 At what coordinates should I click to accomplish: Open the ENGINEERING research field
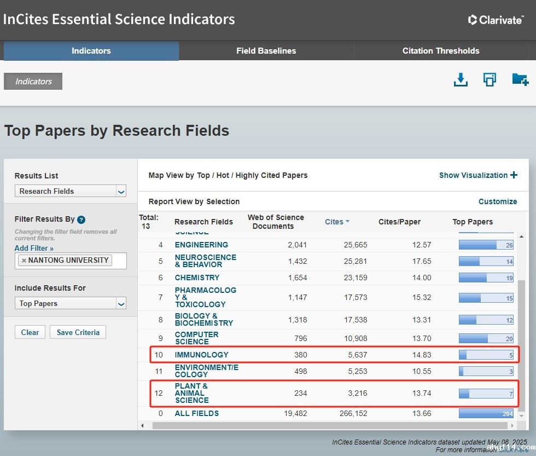click(x=201, y=245)
